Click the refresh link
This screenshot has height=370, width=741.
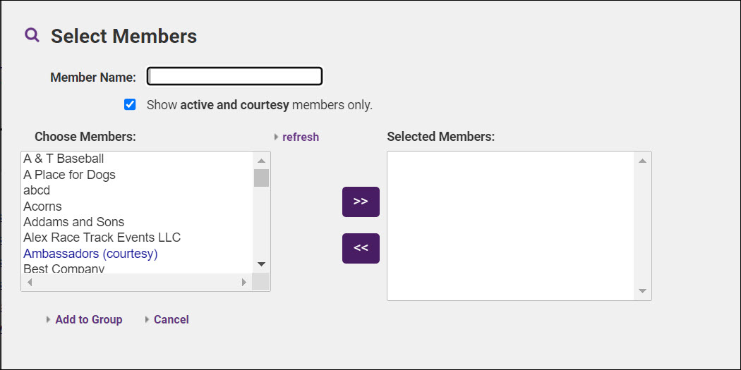(301, 137)
